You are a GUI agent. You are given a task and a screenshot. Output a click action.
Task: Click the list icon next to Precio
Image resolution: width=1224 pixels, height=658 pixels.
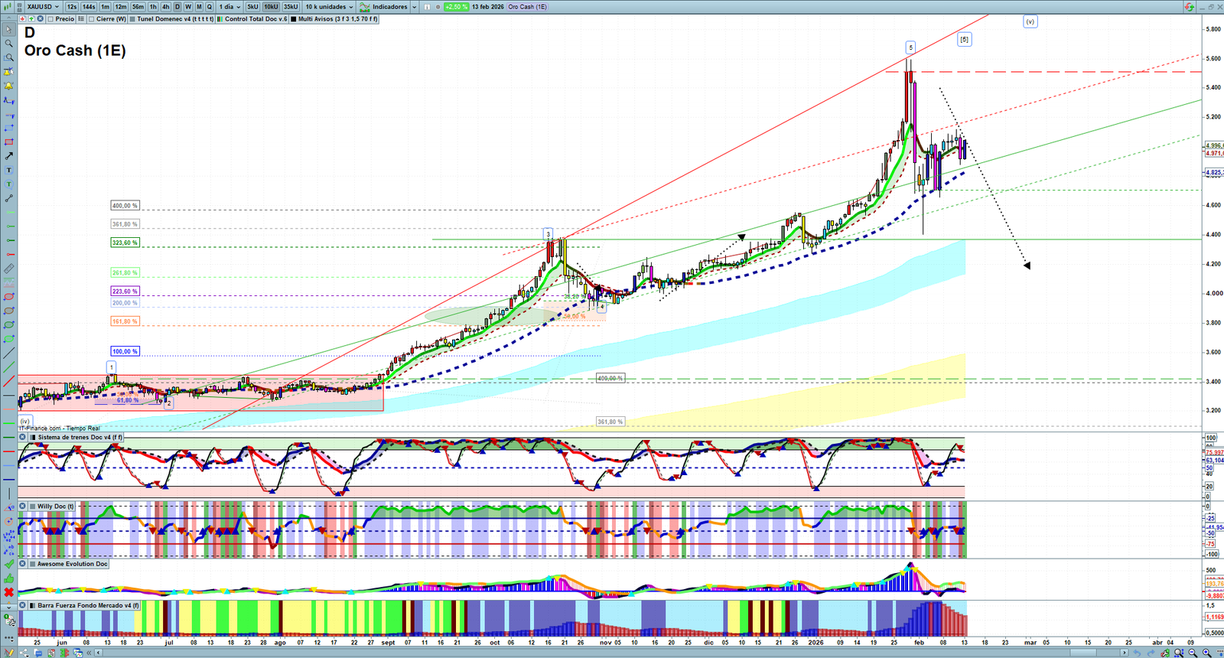click(x=81, y=19)
